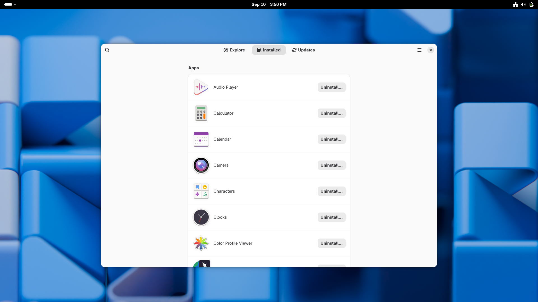This screenshot has height=302, width=538.
Task: Uninstall the Characters app
Action: [331, 191]
